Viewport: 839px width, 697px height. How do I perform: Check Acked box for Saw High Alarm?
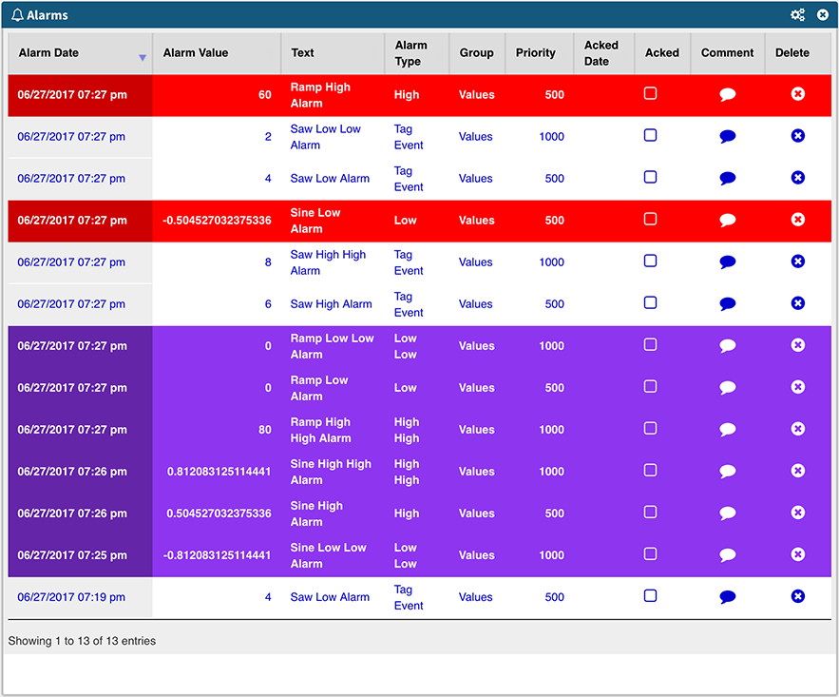pos(650,302)
